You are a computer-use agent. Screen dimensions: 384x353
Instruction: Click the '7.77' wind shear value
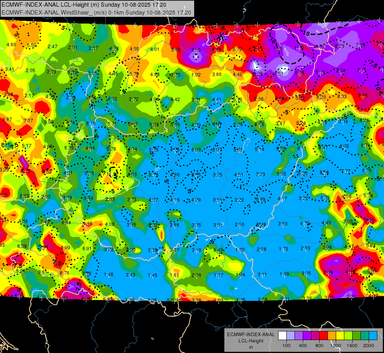(346, 171)
